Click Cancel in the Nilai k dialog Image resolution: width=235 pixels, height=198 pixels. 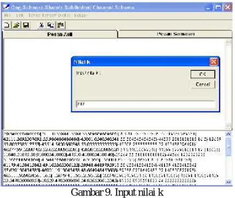click(x=203, y=84)
